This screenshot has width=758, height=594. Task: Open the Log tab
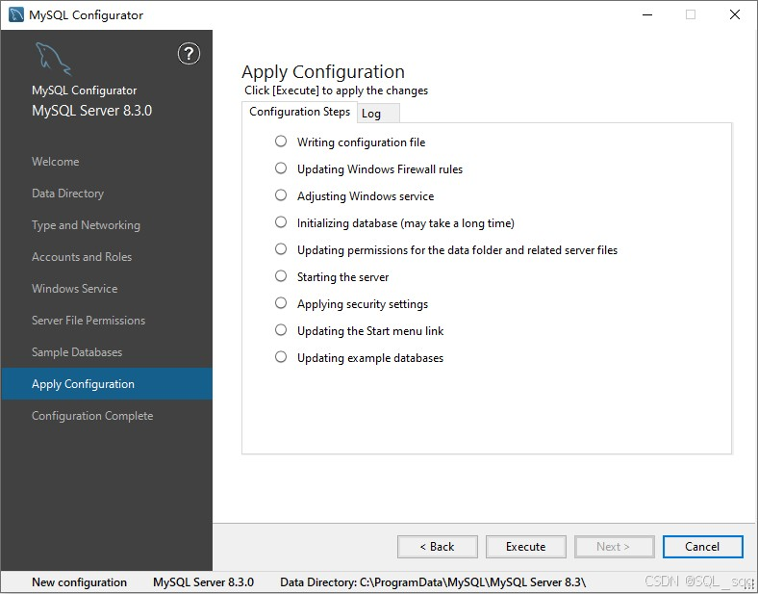coord(378,114)
